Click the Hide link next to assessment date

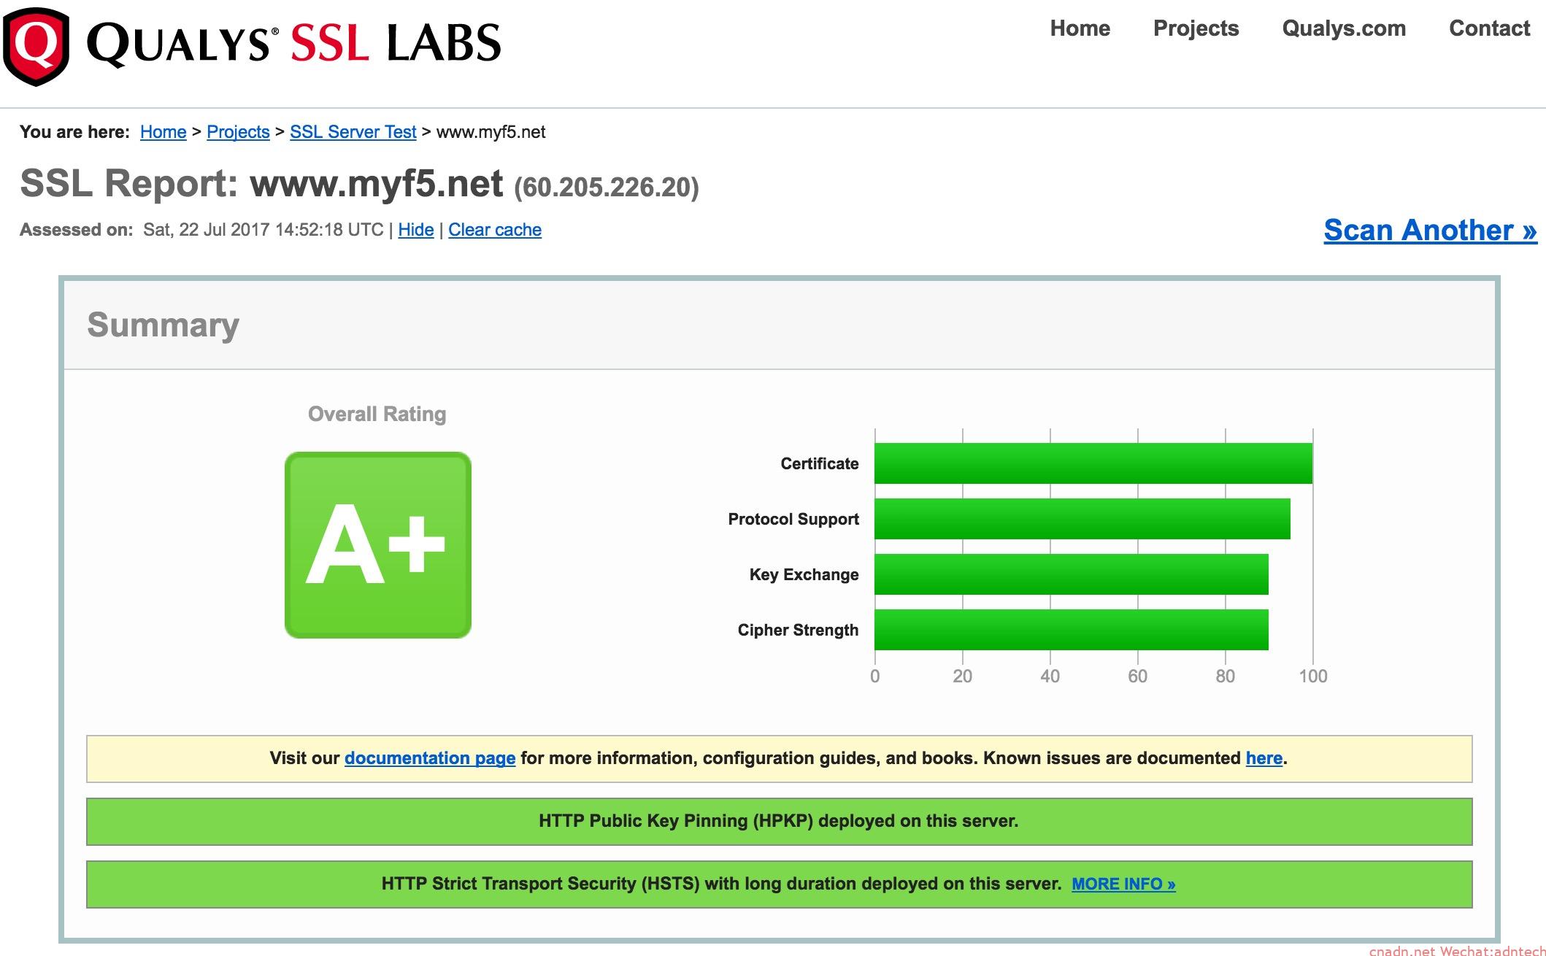coord(416,230)
